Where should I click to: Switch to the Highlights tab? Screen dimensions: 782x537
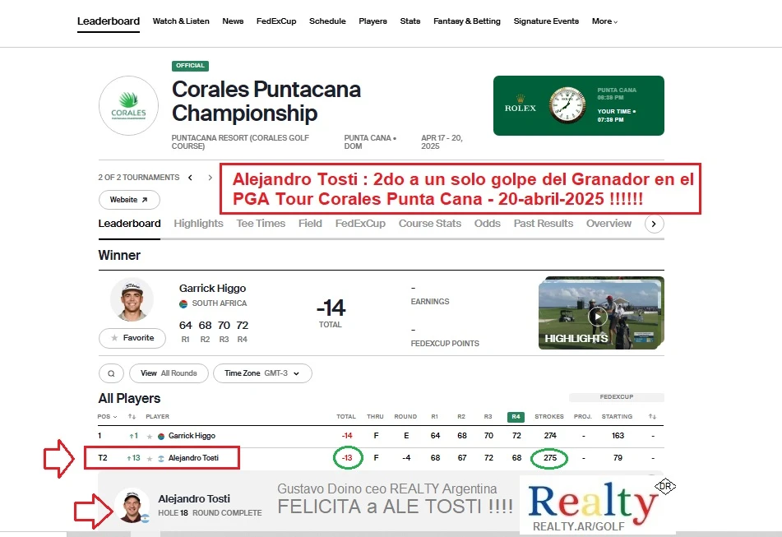pyautogui.click(x=198, y=224)
